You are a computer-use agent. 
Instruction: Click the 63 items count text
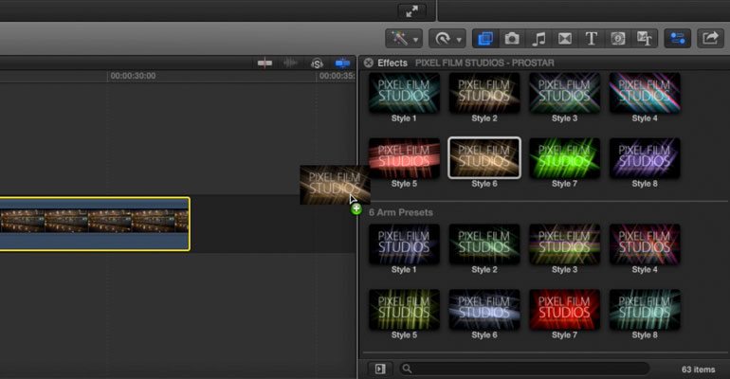coord(699,370)
